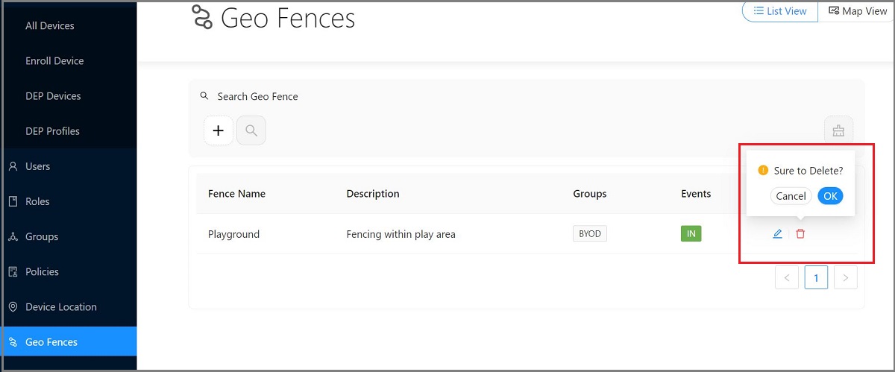
Task: Select page 1 in pagination
Action: [816, 277]
